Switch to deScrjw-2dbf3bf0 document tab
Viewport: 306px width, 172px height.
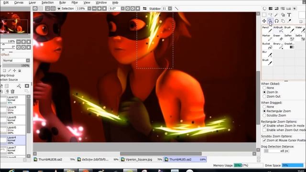(98, 159)
